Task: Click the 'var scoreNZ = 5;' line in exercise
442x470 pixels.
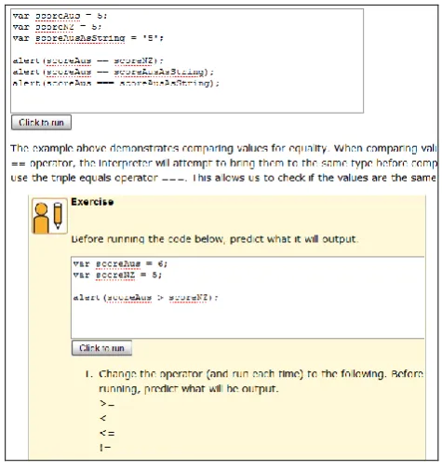Action: (117, 275)
